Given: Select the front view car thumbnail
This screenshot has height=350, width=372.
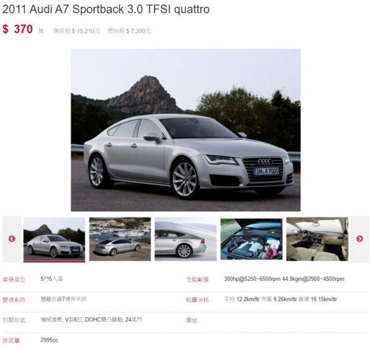Looking at the screenshot, I should (54, 239).
